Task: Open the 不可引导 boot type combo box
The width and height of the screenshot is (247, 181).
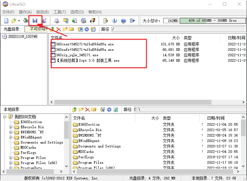Action: pyautogui.click(x=36, y=29)
